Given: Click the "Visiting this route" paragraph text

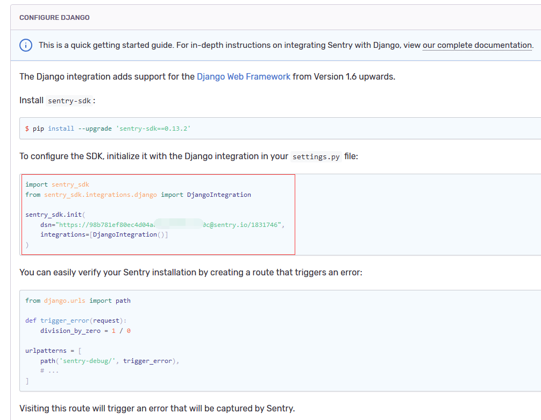Looking at the screenshot, I should pyautogui.click(x=157, y=408).
